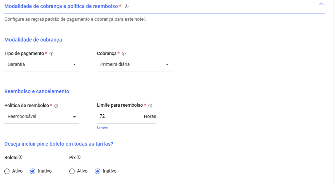Click info icon next to Boleto
The width and height of the screenshot is (334, 182).
(x=20, y=157)
